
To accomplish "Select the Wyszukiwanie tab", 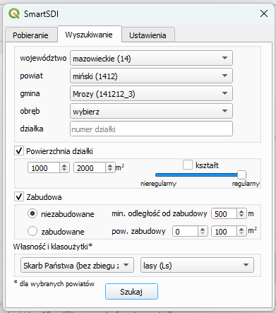I will pyautogui.click(x=89, y=35).
